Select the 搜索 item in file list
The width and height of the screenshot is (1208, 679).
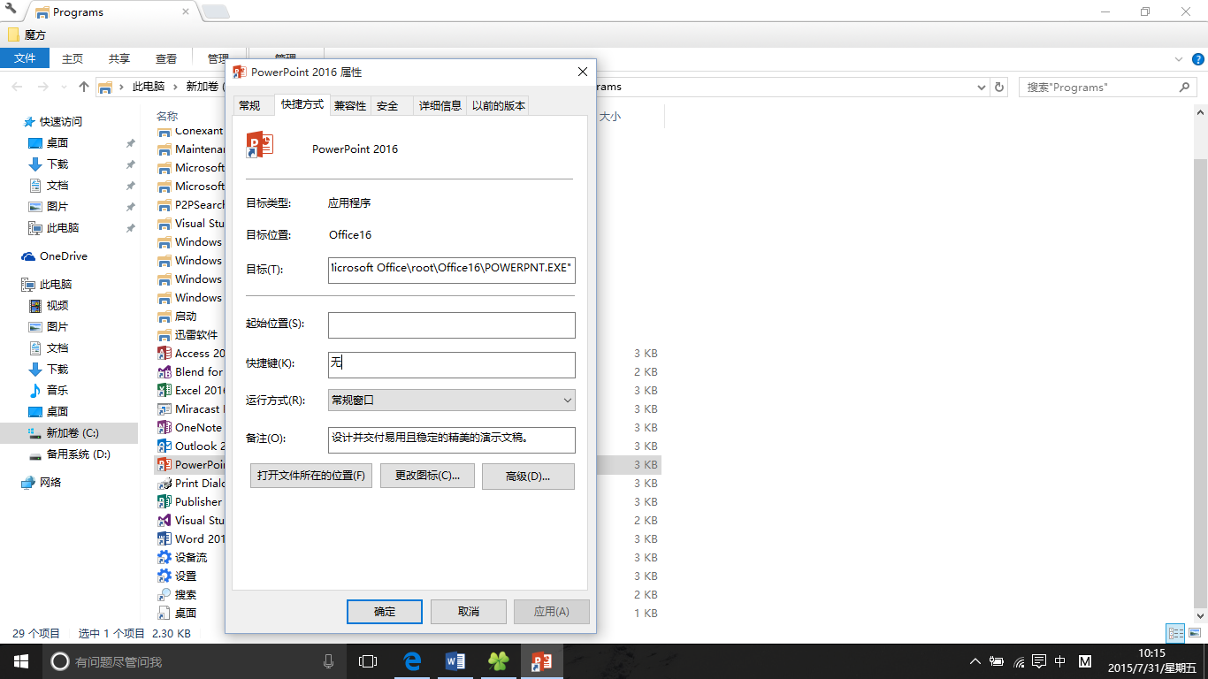(177, 594)
